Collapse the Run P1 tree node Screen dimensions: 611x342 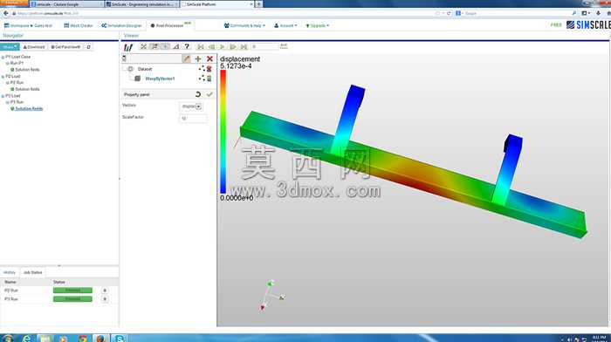[x=7, y=63]
